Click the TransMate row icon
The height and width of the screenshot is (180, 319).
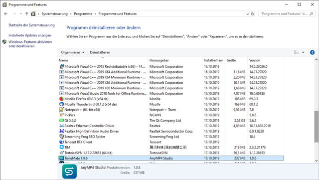click(x=61, y=158)
